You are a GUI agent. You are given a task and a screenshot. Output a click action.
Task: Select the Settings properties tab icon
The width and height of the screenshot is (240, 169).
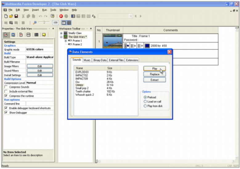point(6,35)
